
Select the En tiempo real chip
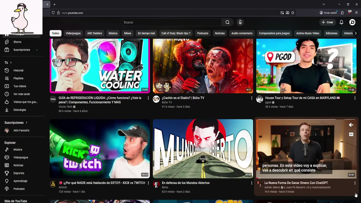point(146,33)
